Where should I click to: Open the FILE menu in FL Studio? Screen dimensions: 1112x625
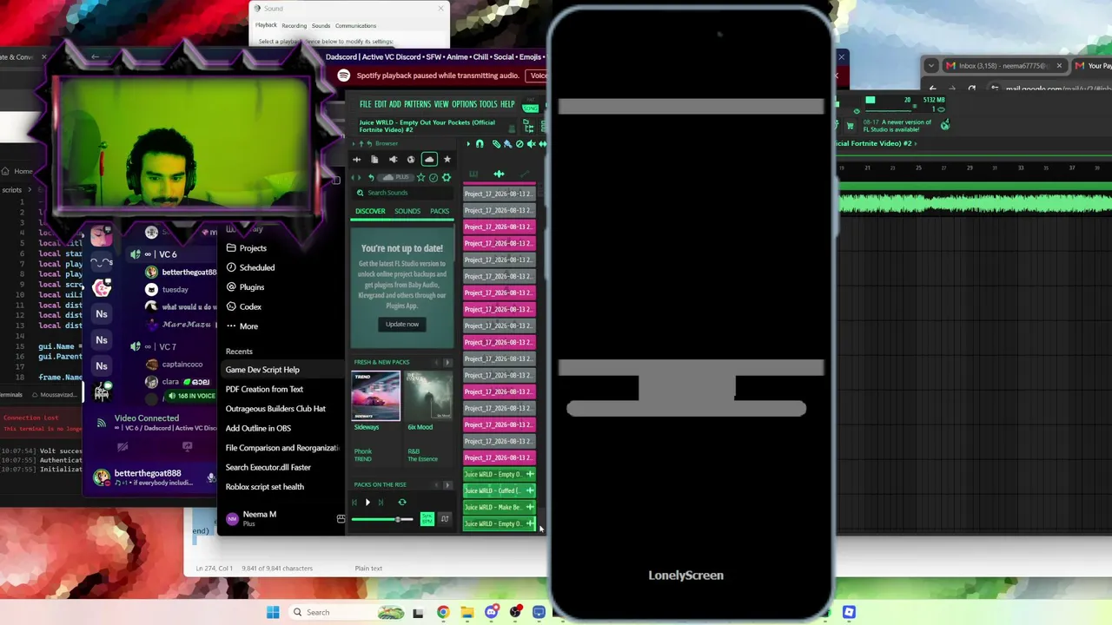[366, 104]
